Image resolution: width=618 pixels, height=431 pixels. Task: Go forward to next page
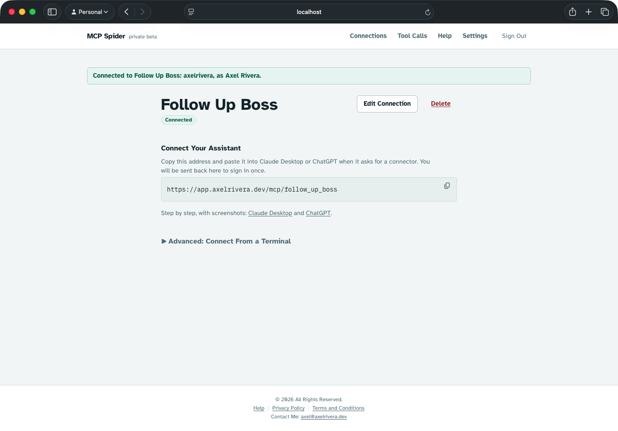coord(143,12)
